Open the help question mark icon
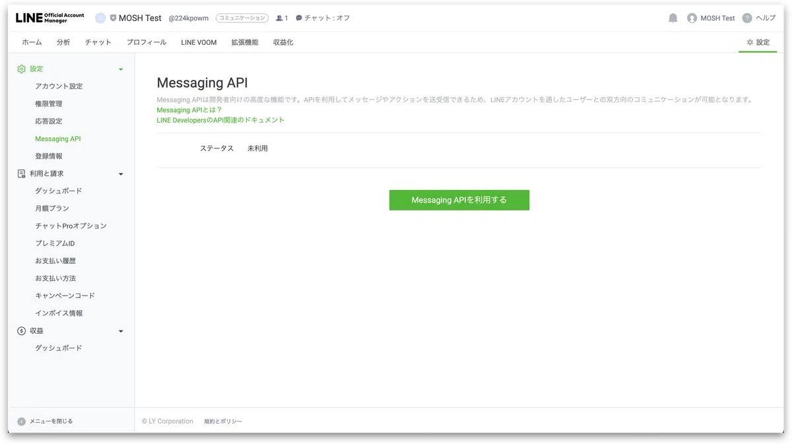This screenshot has width=792, height=444. pos(747,18)
